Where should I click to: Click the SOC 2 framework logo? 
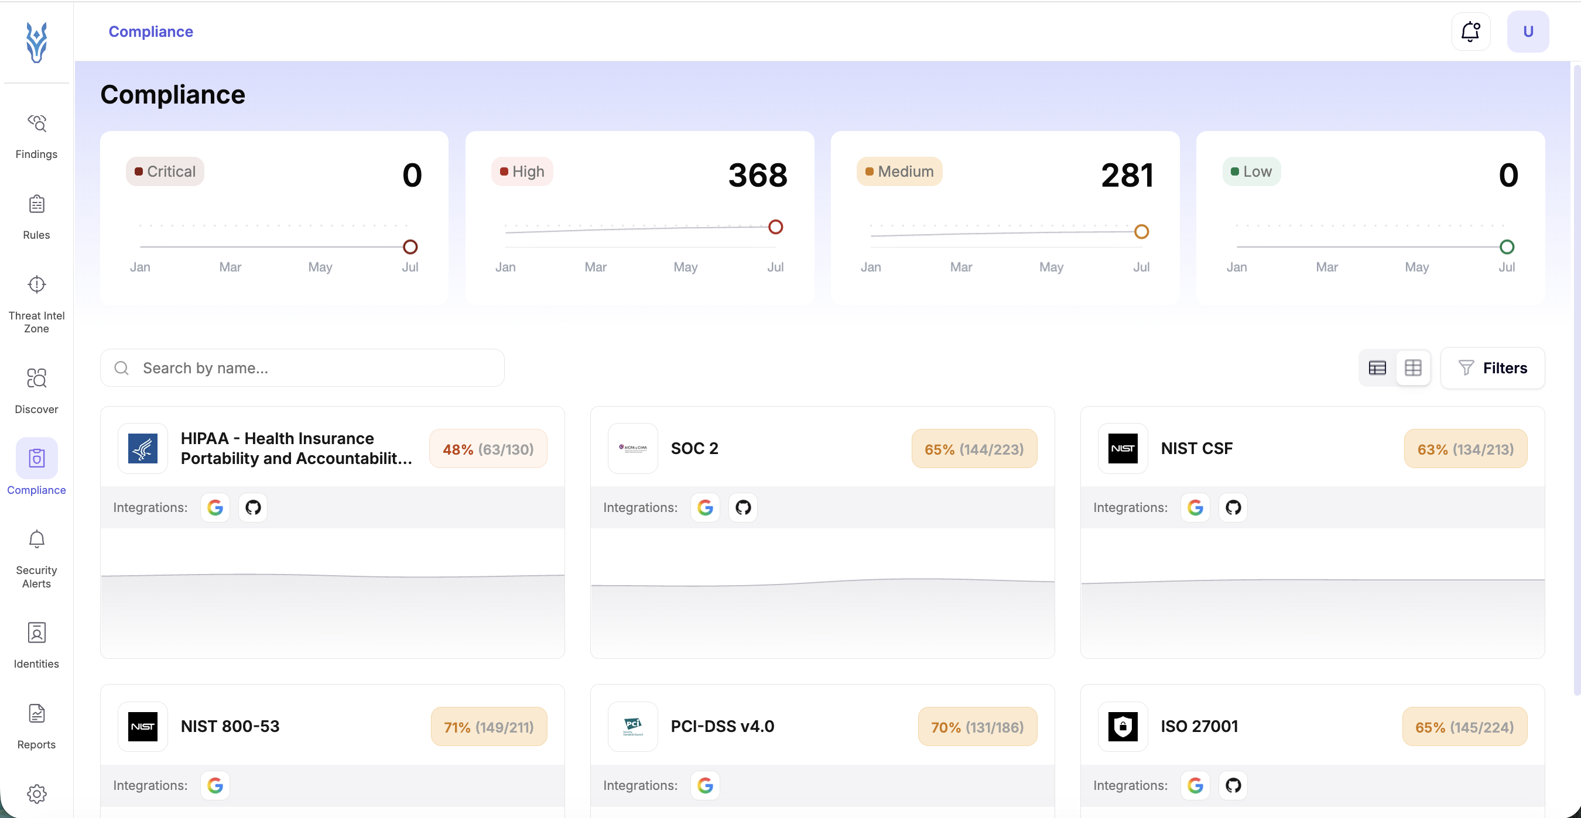pyautogui.click(x=632, y=448)
